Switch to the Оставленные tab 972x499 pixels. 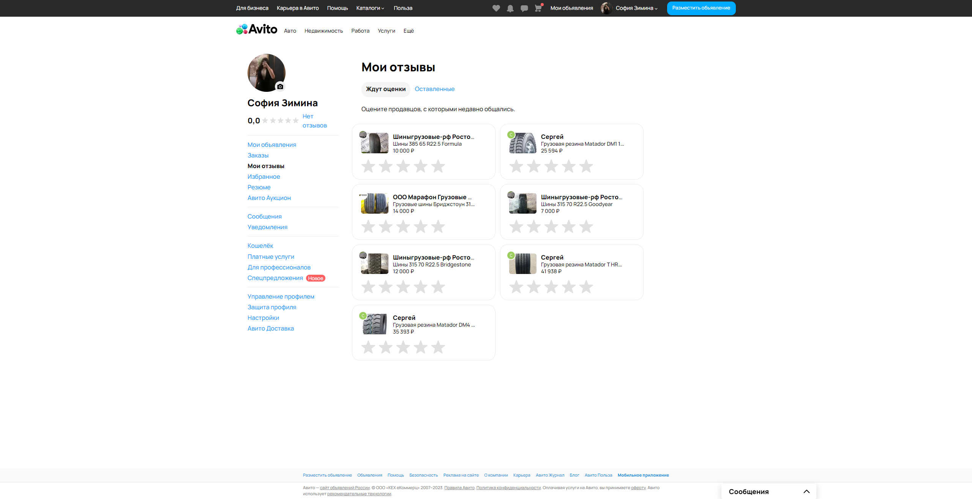[434, 89]
